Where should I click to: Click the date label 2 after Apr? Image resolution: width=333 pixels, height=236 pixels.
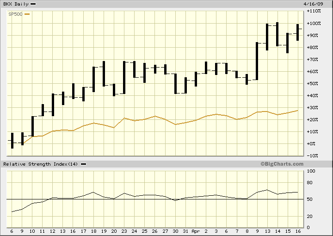(206, 231)
